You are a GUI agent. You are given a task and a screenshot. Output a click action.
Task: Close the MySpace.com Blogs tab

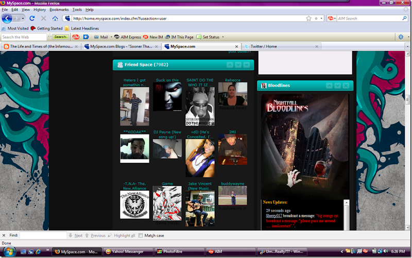click(157, 46)
